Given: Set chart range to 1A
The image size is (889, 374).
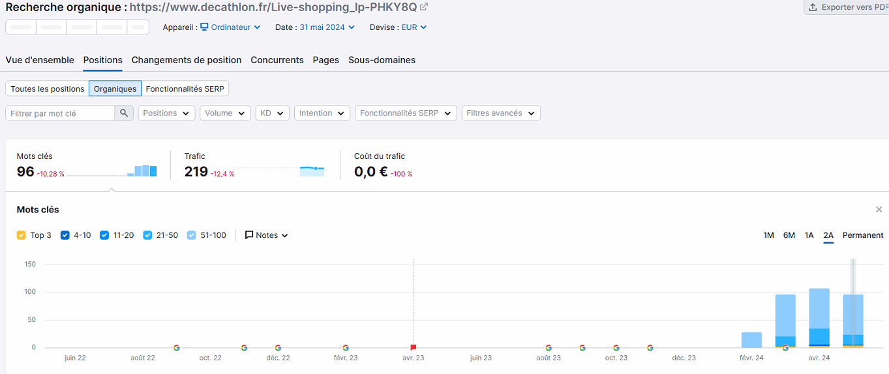Looking at the screenshot, I should click(x=809, y=235).
